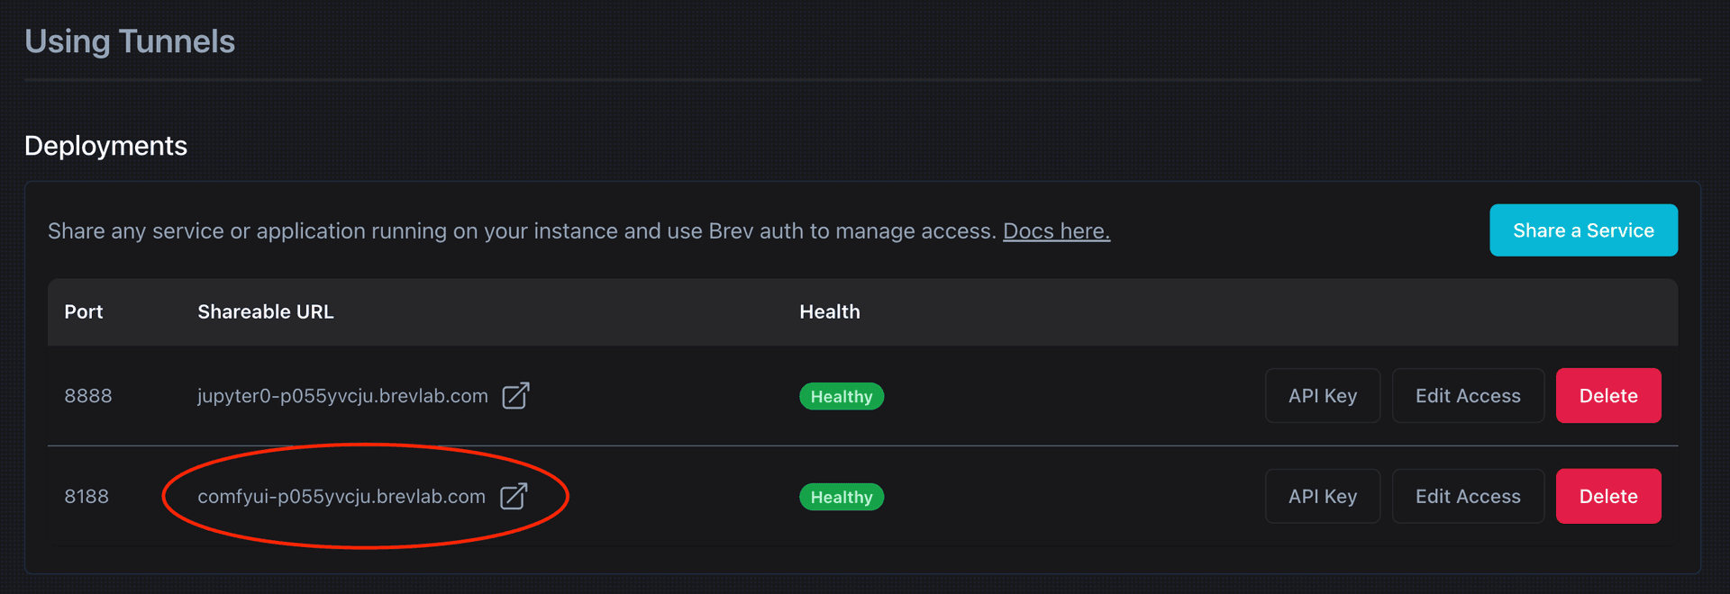Click Edit Access for jupyter0 deployment
1730x594 pixels.
[x=1467, y=396]
